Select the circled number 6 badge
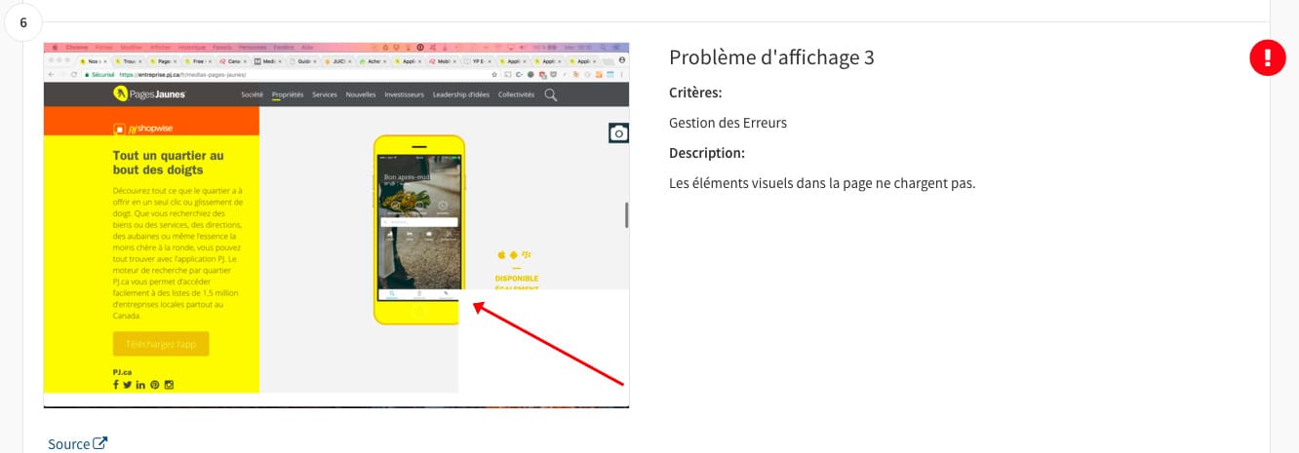This screenshot has height=453, width=1299. [x=23, y=22]
